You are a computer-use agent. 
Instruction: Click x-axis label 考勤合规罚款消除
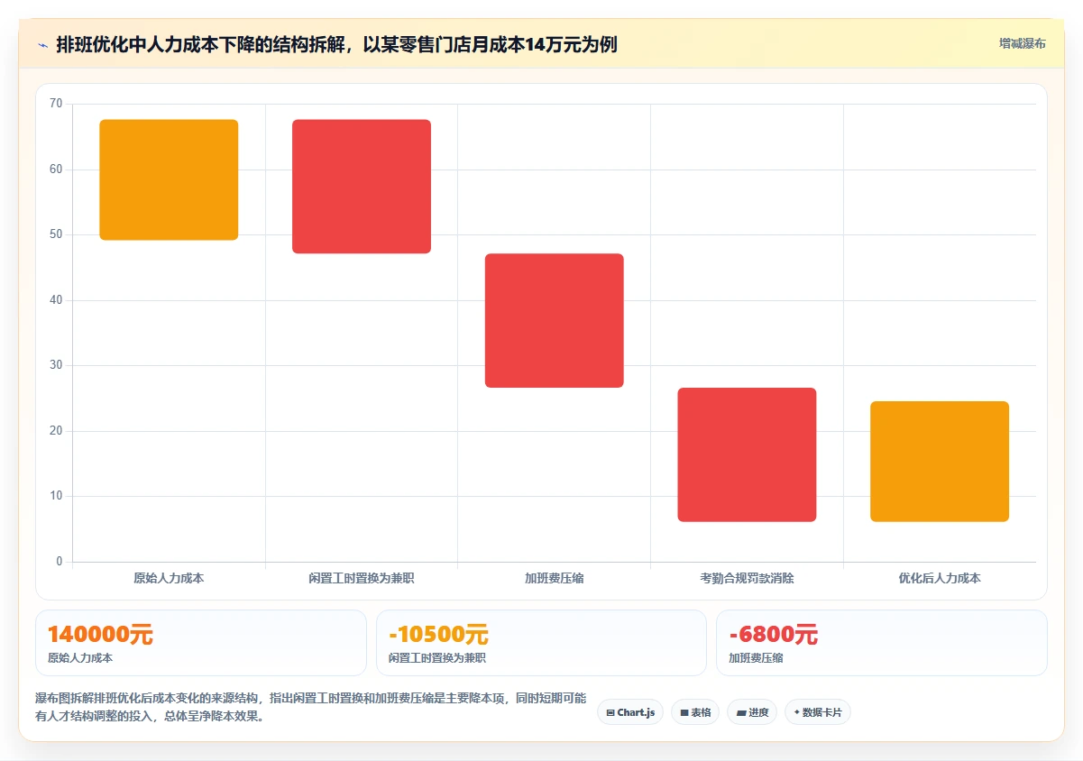(747, 578)
